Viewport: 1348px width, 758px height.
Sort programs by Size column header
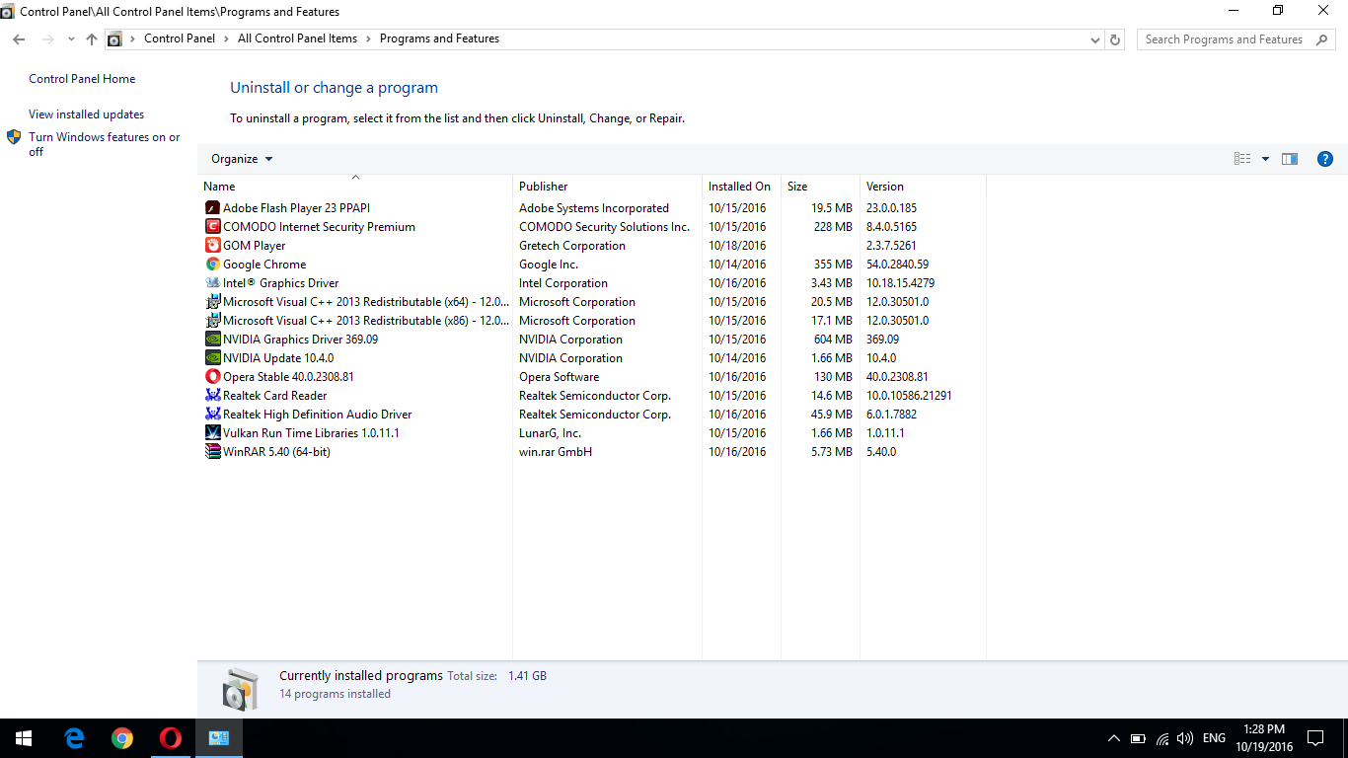pos(797,187)
